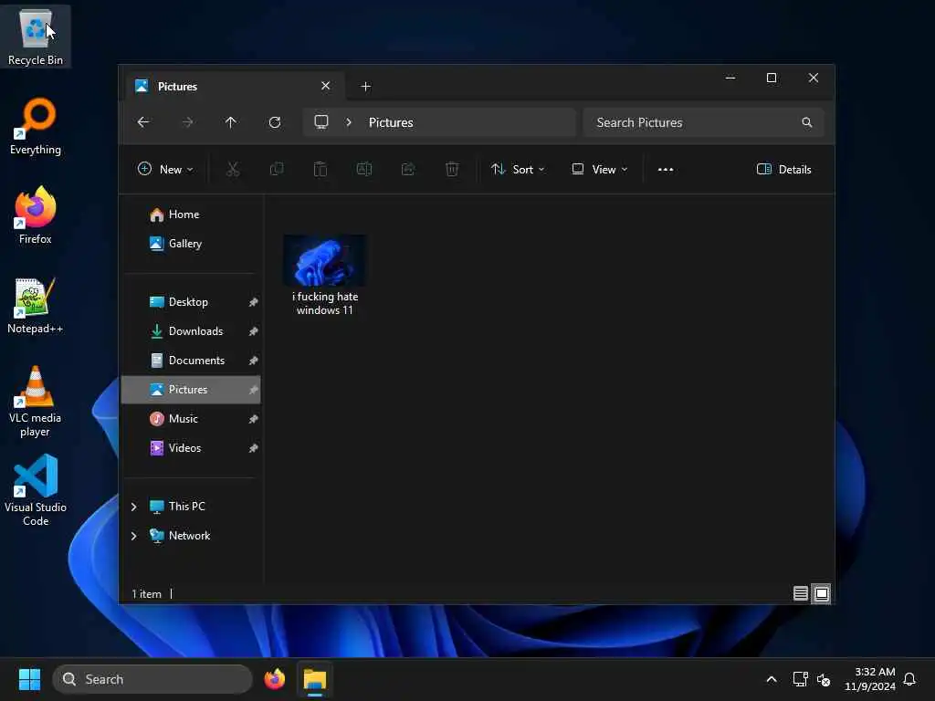The height and width of the screenshot is (701, 935).
Task: Click the This PC monitor icon in address bar
Action: tap(321, 122)
